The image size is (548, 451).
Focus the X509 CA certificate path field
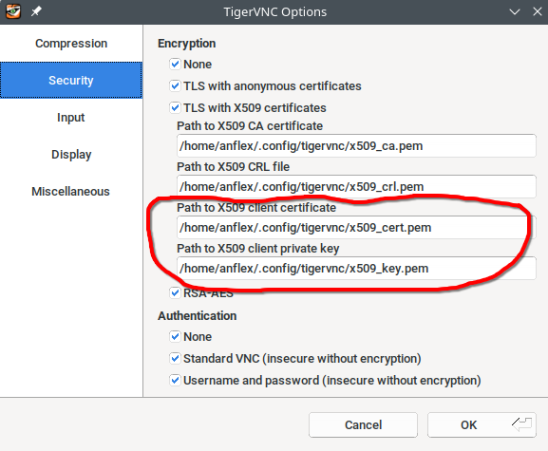click(x=356, y=145)
